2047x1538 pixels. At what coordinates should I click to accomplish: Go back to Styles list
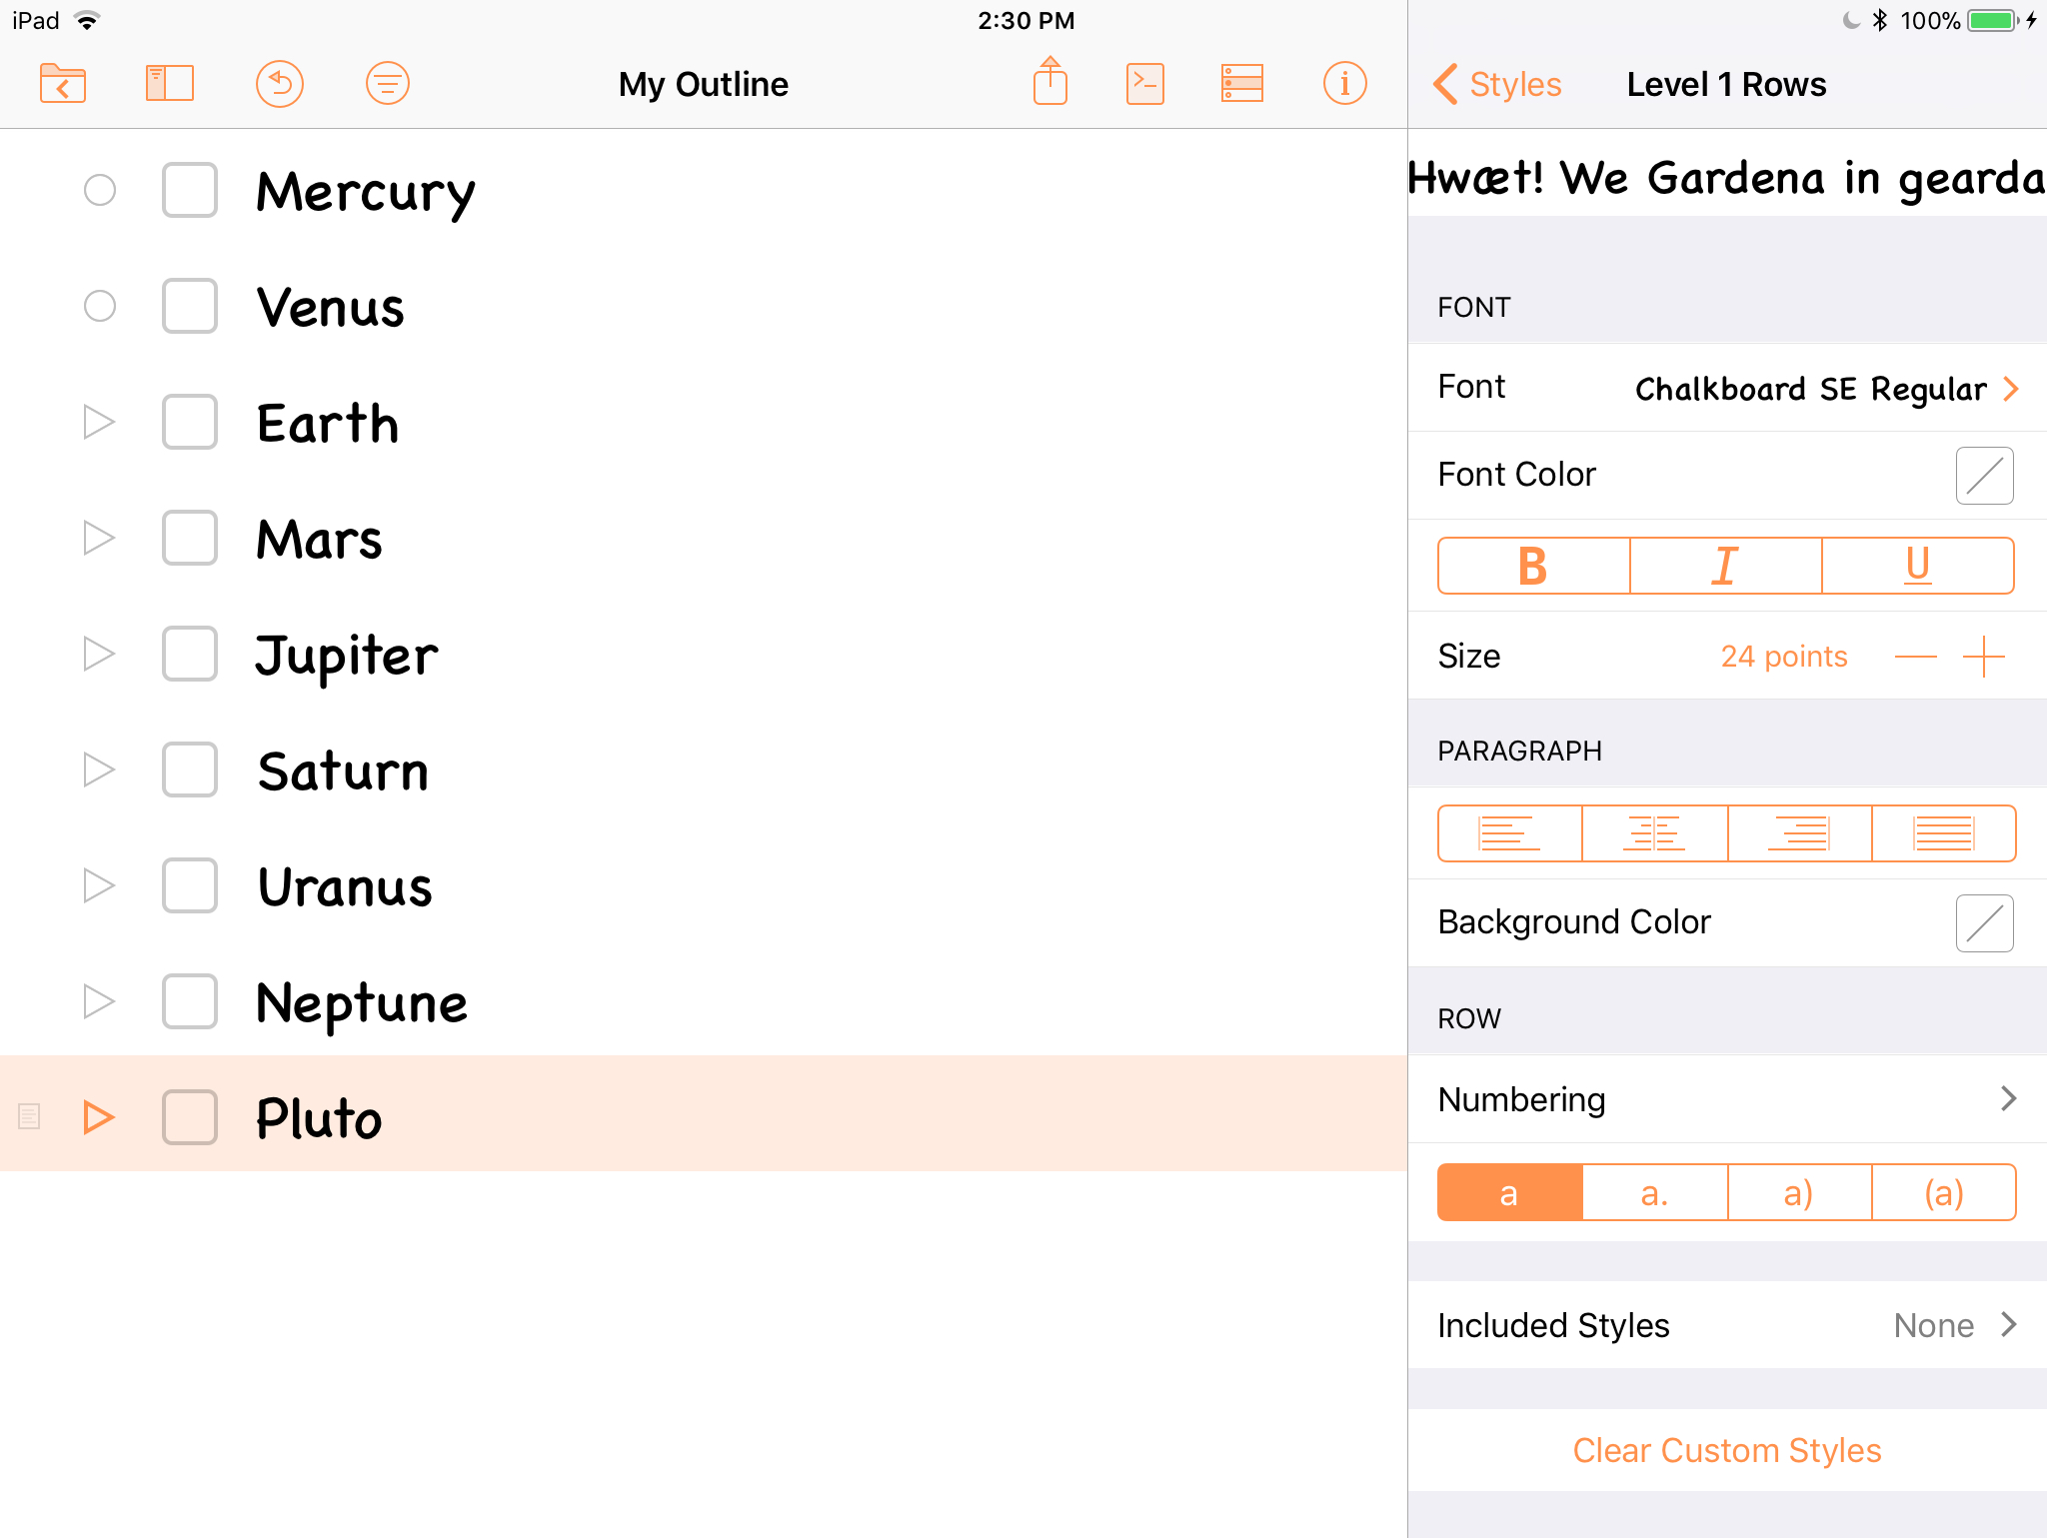pyautogui.click(x=1497, y=84)
